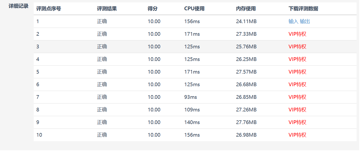Screen dimensions: 360x154
Task: Click 正确 result in row 4
Action: [x=102, y=59]
